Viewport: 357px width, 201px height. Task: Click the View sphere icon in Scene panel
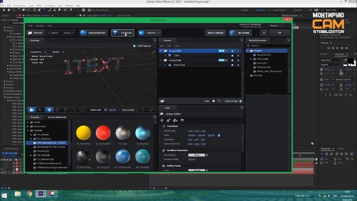(214, 101)
